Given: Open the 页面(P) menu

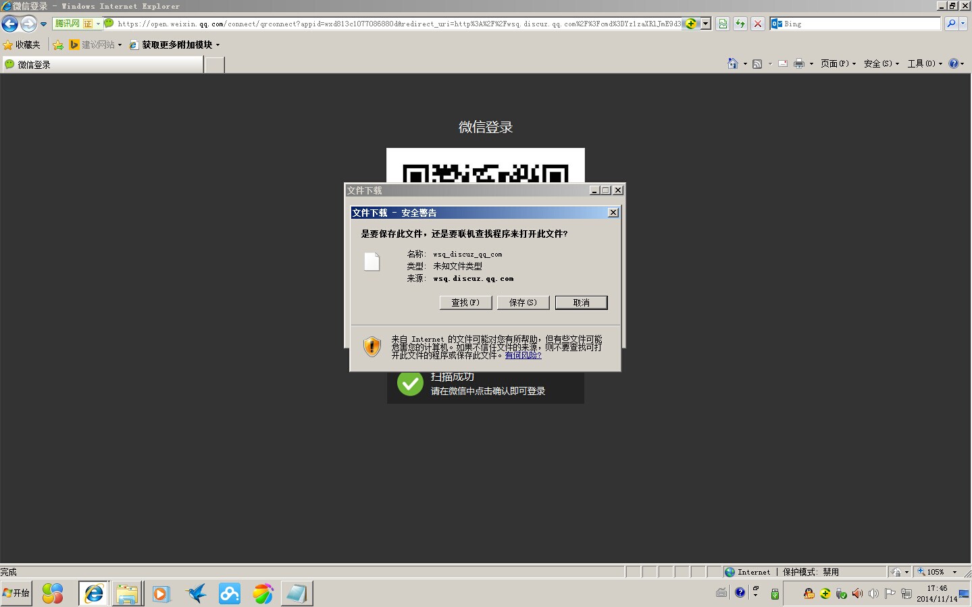Looking at the screenshot, I should point(838,63).
